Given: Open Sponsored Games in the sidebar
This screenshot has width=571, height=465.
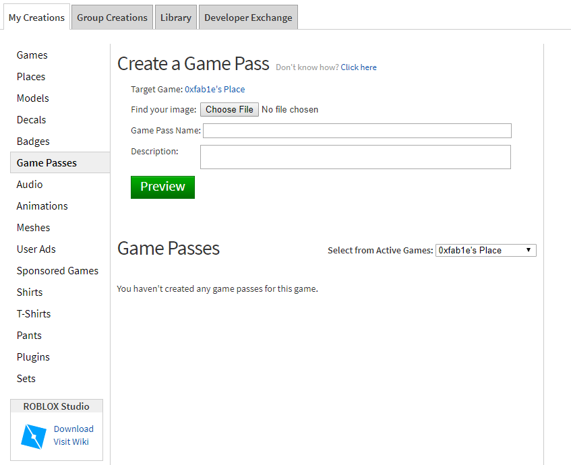Looking at the screenshot, I should tap(57, 270).
